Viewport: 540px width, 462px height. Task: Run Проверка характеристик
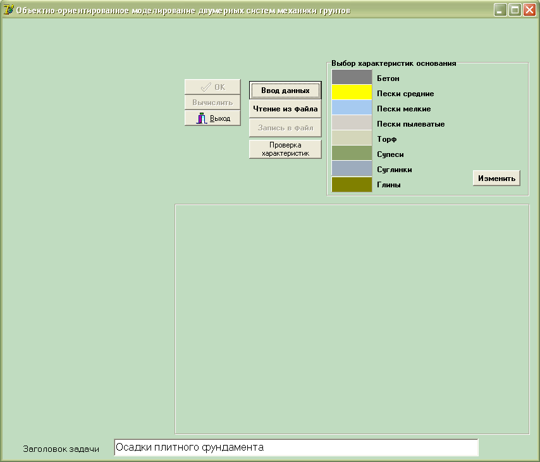click(285, 149)
